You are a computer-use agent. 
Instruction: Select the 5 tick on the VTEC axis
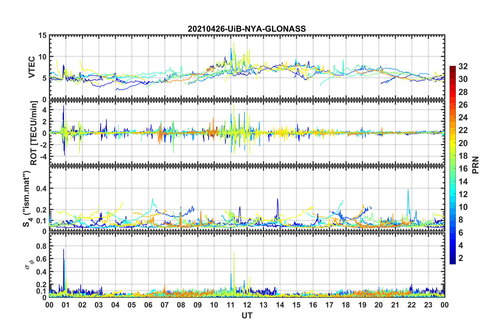click(45, 78)
